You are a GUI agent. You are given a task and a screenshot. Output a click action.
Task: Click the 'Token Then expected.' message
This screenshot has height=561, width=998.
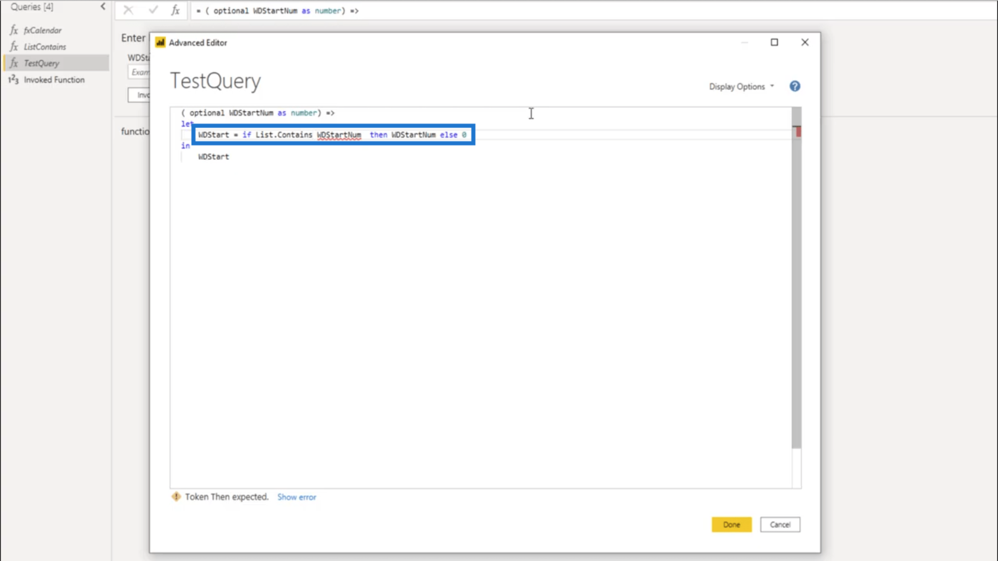pyautogui.click(x=226, y=497)
